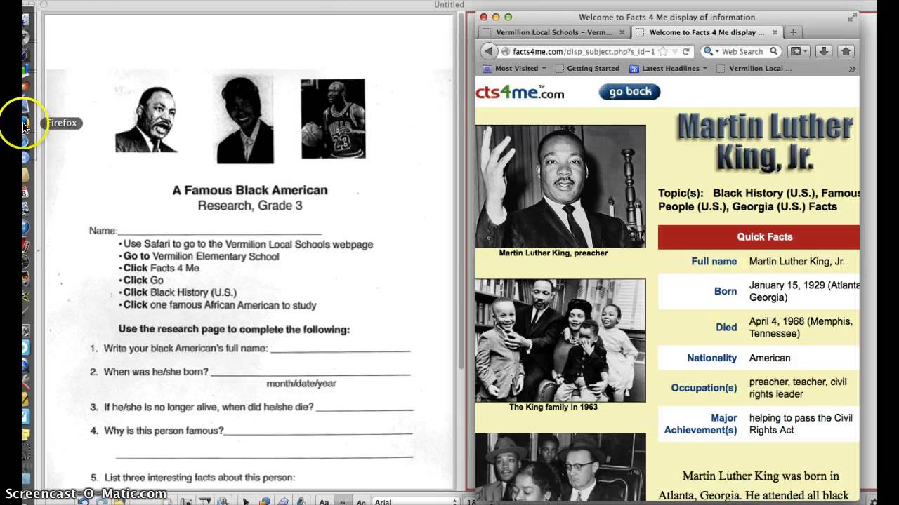Click the Firefox icon in the Dock
This screenshot has height=505, width=899.
pos(26,123)
